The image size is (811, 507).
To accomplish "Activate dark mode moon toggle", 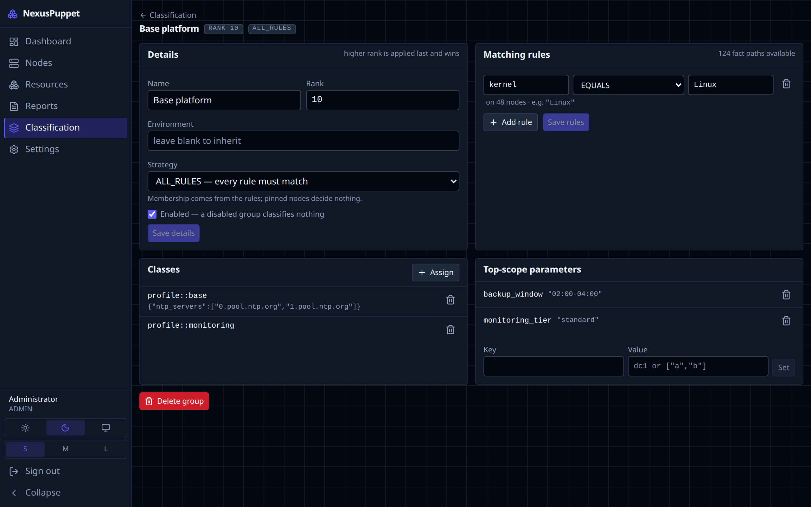I will pyautogui.click(x=65, y=427).
